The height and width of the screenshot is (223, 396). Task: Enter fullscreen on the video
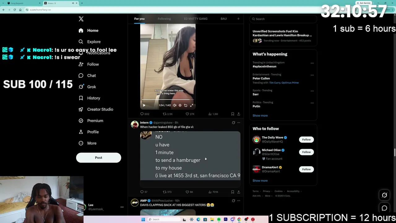(192, 105)
